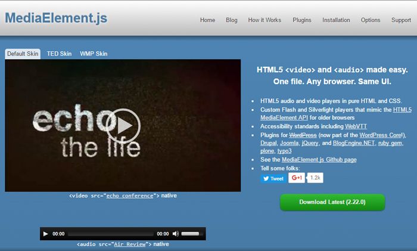Click the 1.2k share count bubble
The image size is (417, 251).
click(x=315, y=178)
